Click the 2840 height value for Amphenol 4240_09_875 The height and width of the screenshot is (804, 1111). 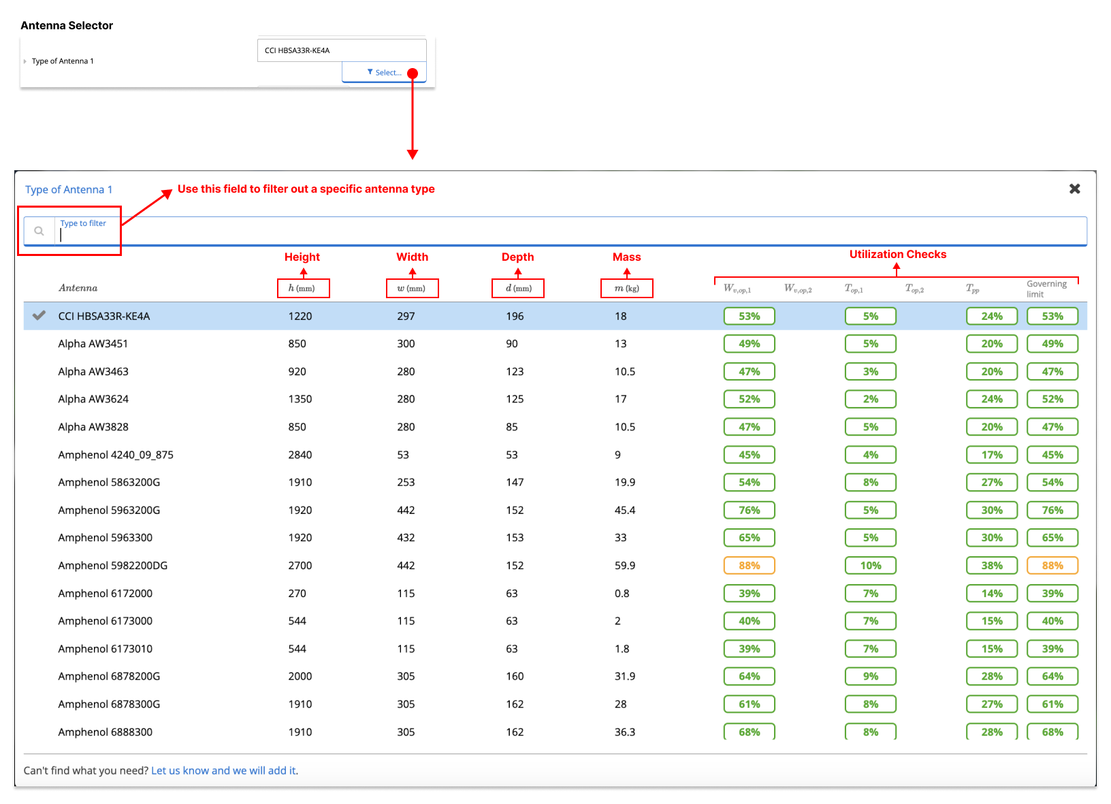[x=300, y=455]
